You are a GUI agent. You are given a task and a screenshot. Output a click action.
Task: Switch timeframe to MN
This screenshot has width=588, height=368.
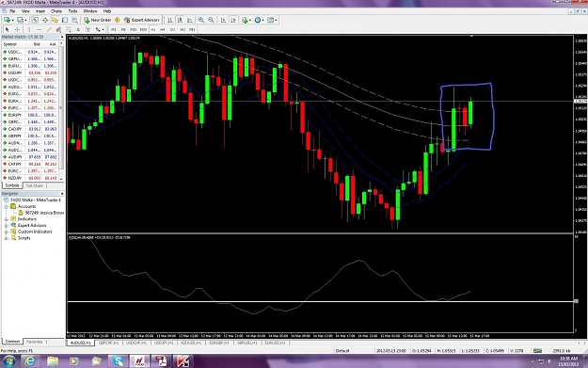tap(192, 29)
